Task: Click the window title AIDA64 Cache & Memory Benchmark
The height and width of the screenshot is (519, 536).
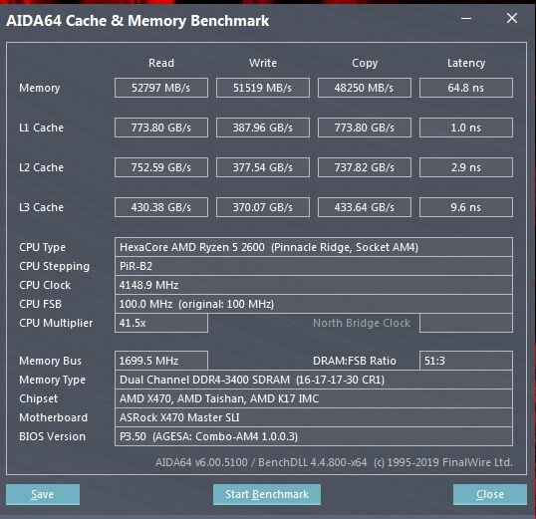Action: coord(137,21)
